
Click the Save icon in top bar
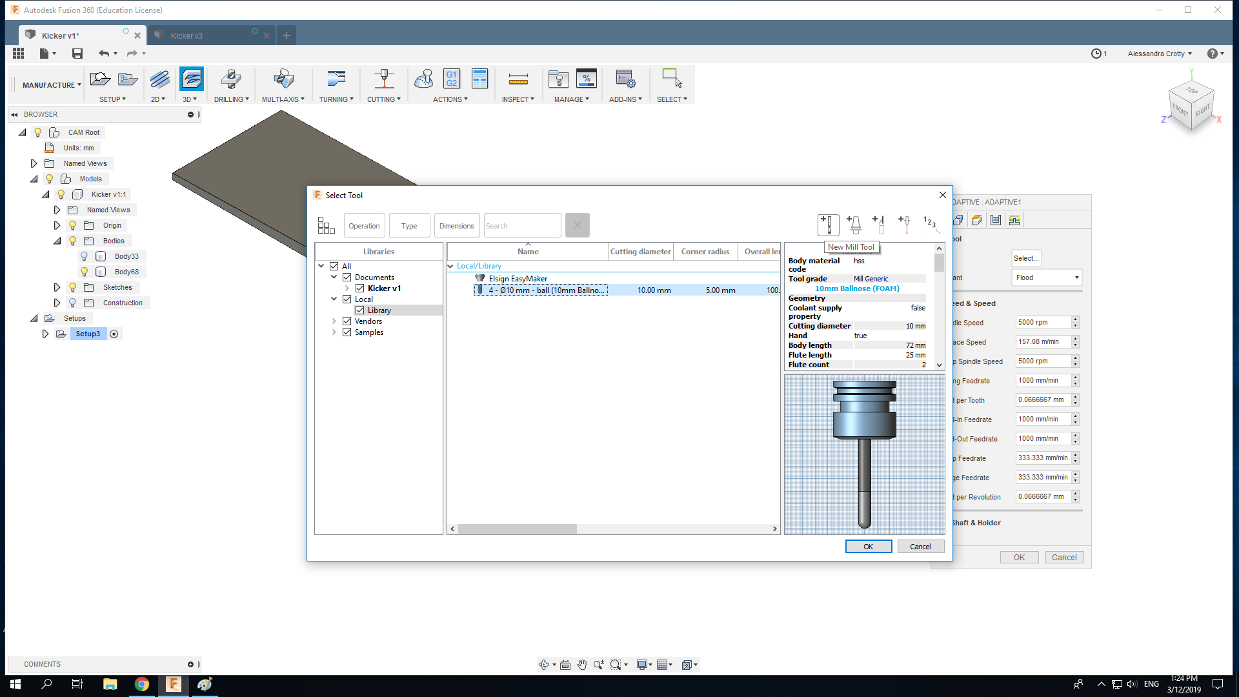pos(77,54)
